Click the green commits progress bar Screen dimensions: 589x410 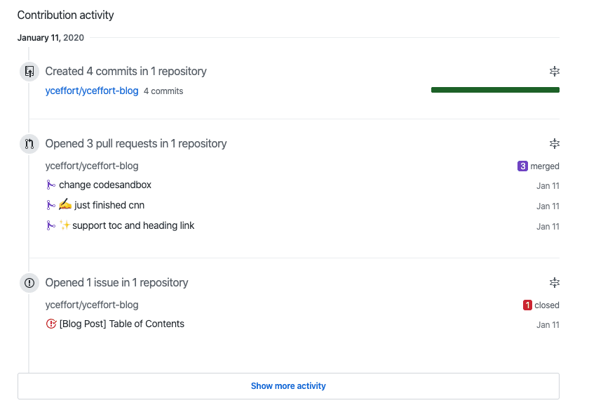pyautogui.click(x=495, y=90)
